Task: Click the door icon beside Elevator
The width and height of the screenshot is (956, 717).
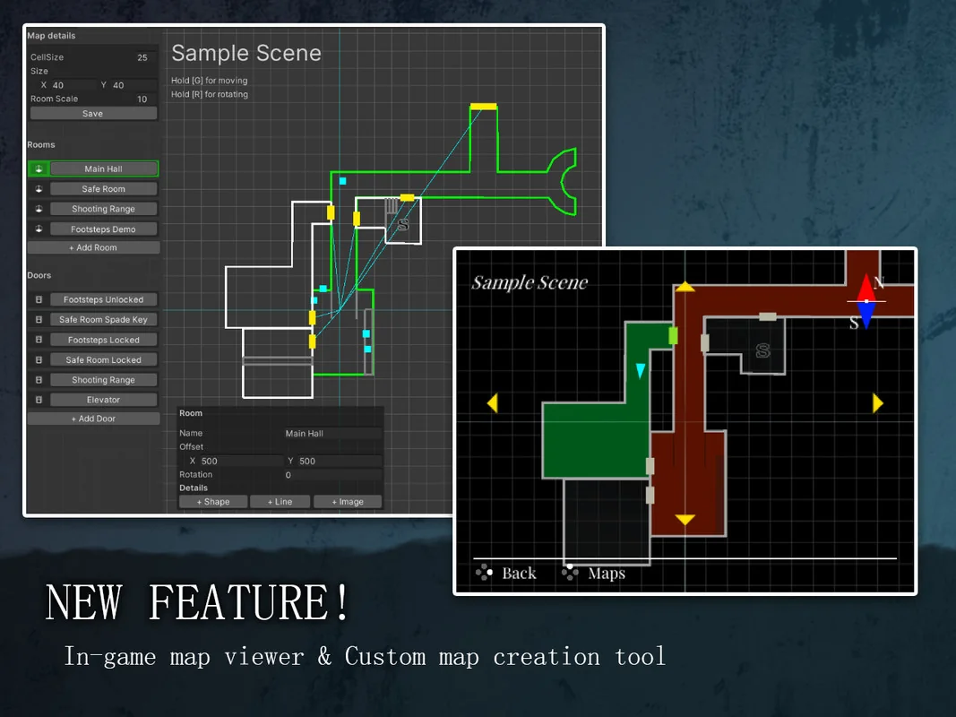Action: click(39, 400)
